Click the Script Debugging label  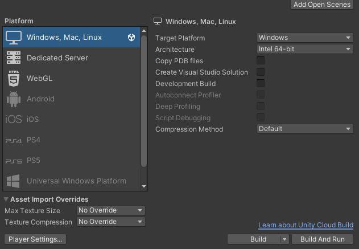[x=183, y=118]
